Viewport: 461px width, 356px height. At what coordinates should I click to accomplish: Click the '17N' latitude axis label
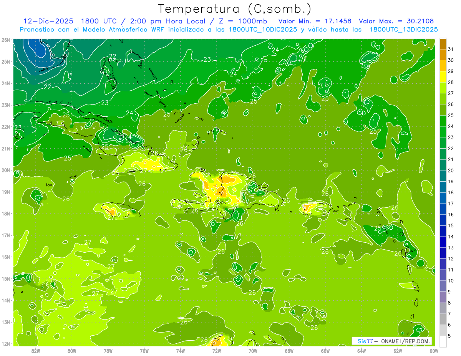[6, 235]
